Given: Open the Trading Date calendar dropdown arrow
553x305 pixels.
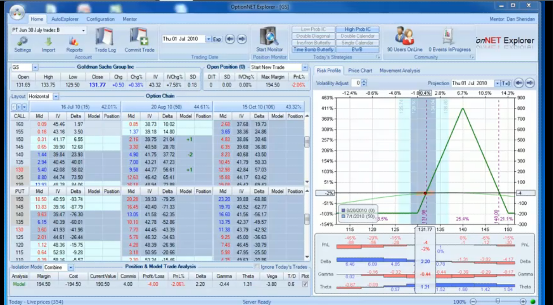Looking at the screenshot, I should [209, 39].
